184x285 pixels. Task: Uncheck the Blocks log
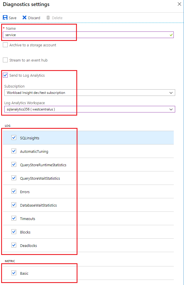tap(14, 232)
